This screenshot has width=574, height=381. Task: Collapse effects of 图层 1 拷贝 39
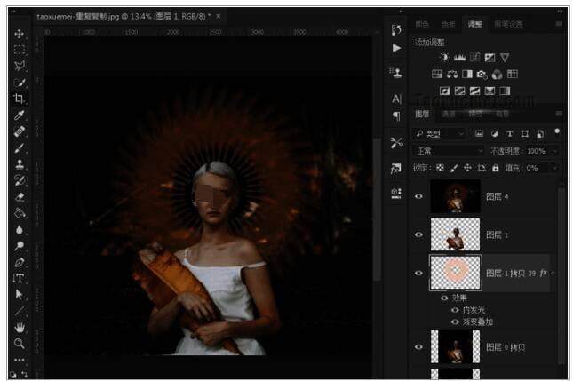point(554,273)
